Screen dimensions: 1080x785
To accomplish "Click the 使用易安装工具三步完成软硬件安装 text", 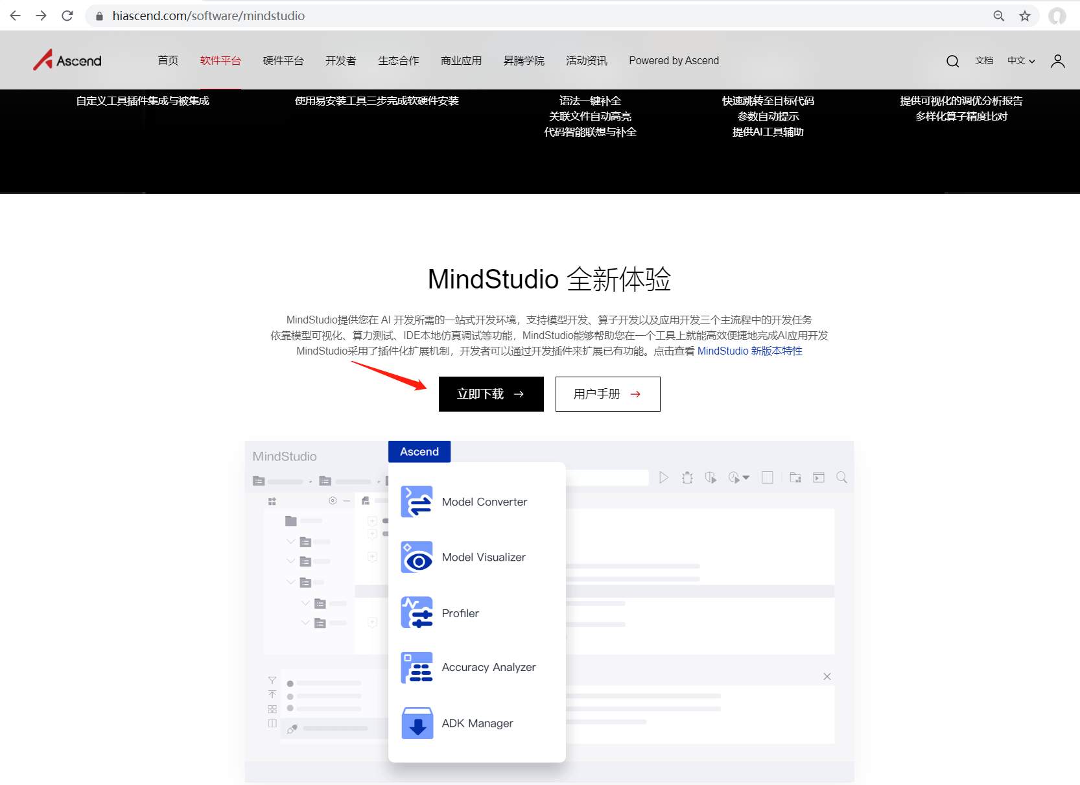I will (x=377, y=101).
